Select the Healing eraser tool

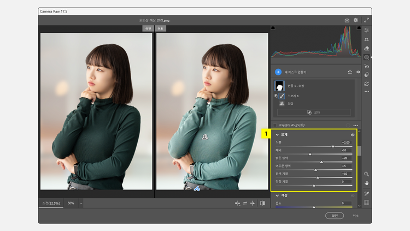[x=366, y=49]
